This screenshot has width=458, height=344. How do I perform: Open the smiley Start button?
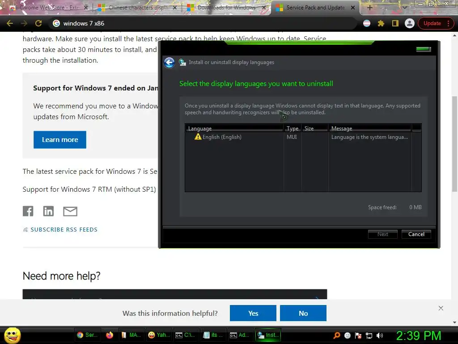[12, 335]
